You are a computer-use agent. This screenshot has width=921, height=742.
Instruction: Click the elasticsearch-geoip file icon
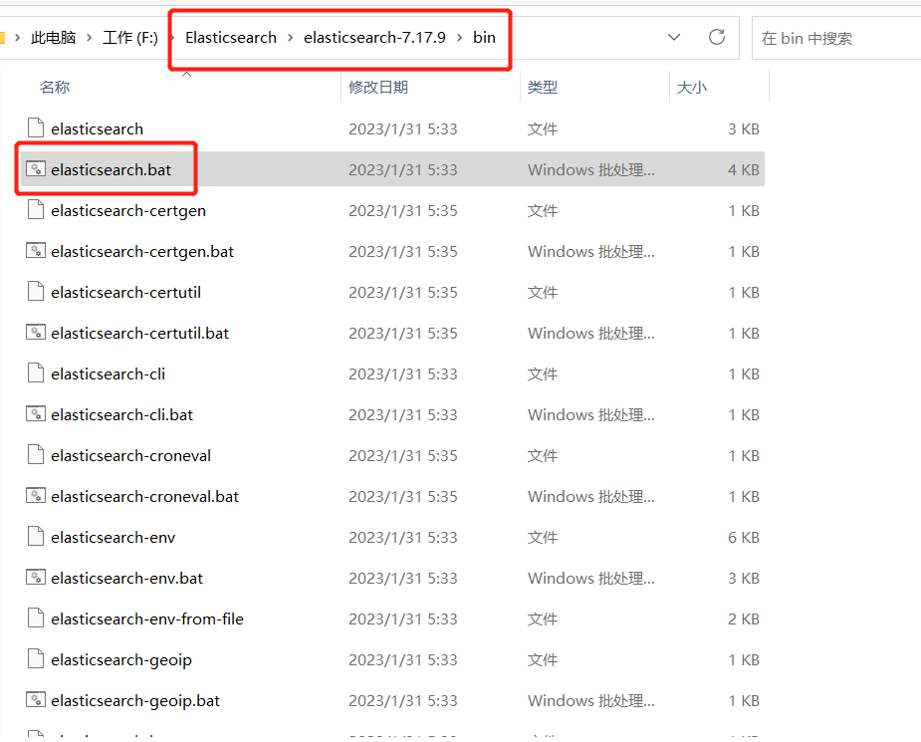(36, 659)
